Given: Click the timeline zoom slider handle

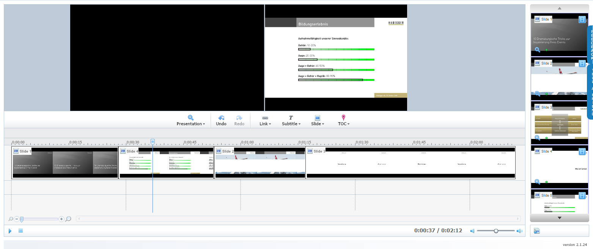Looking at the screenshot, I should coord(22,219).
